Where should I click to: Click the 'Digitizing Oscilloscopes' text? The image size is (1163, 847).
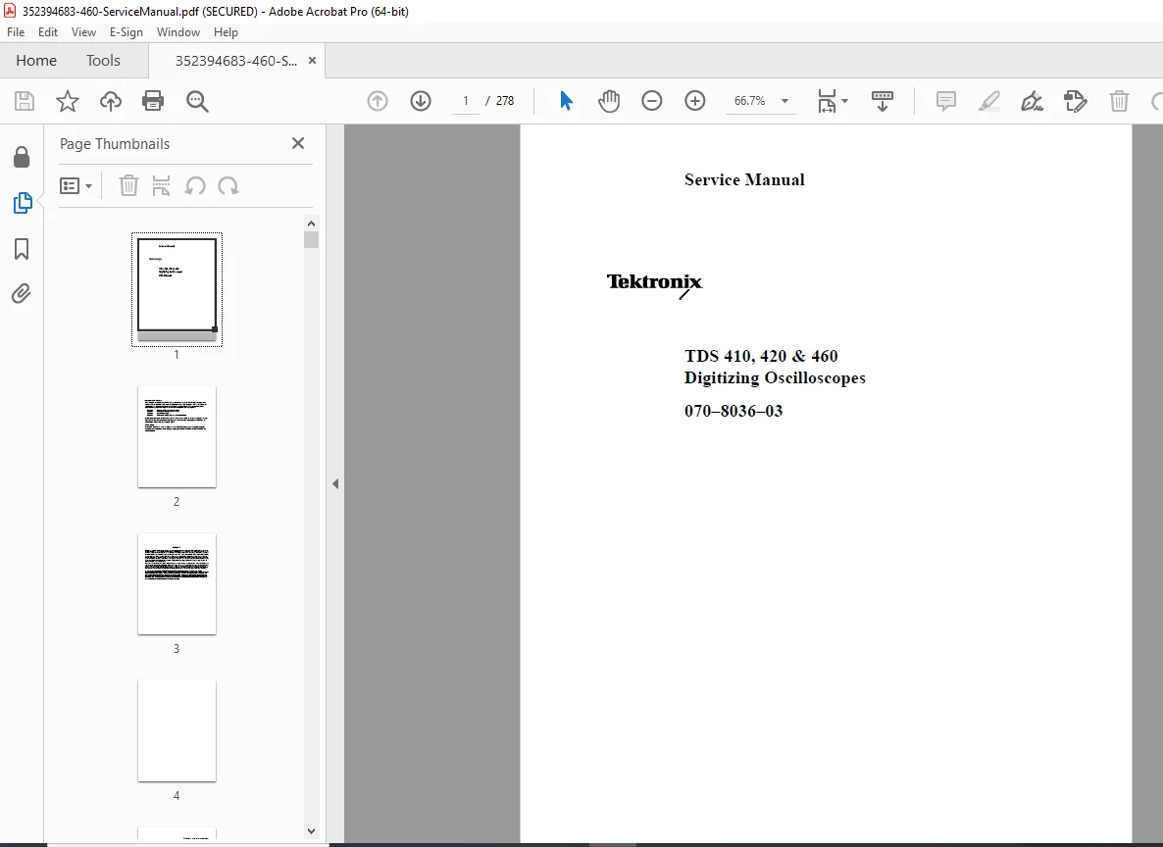775,378
